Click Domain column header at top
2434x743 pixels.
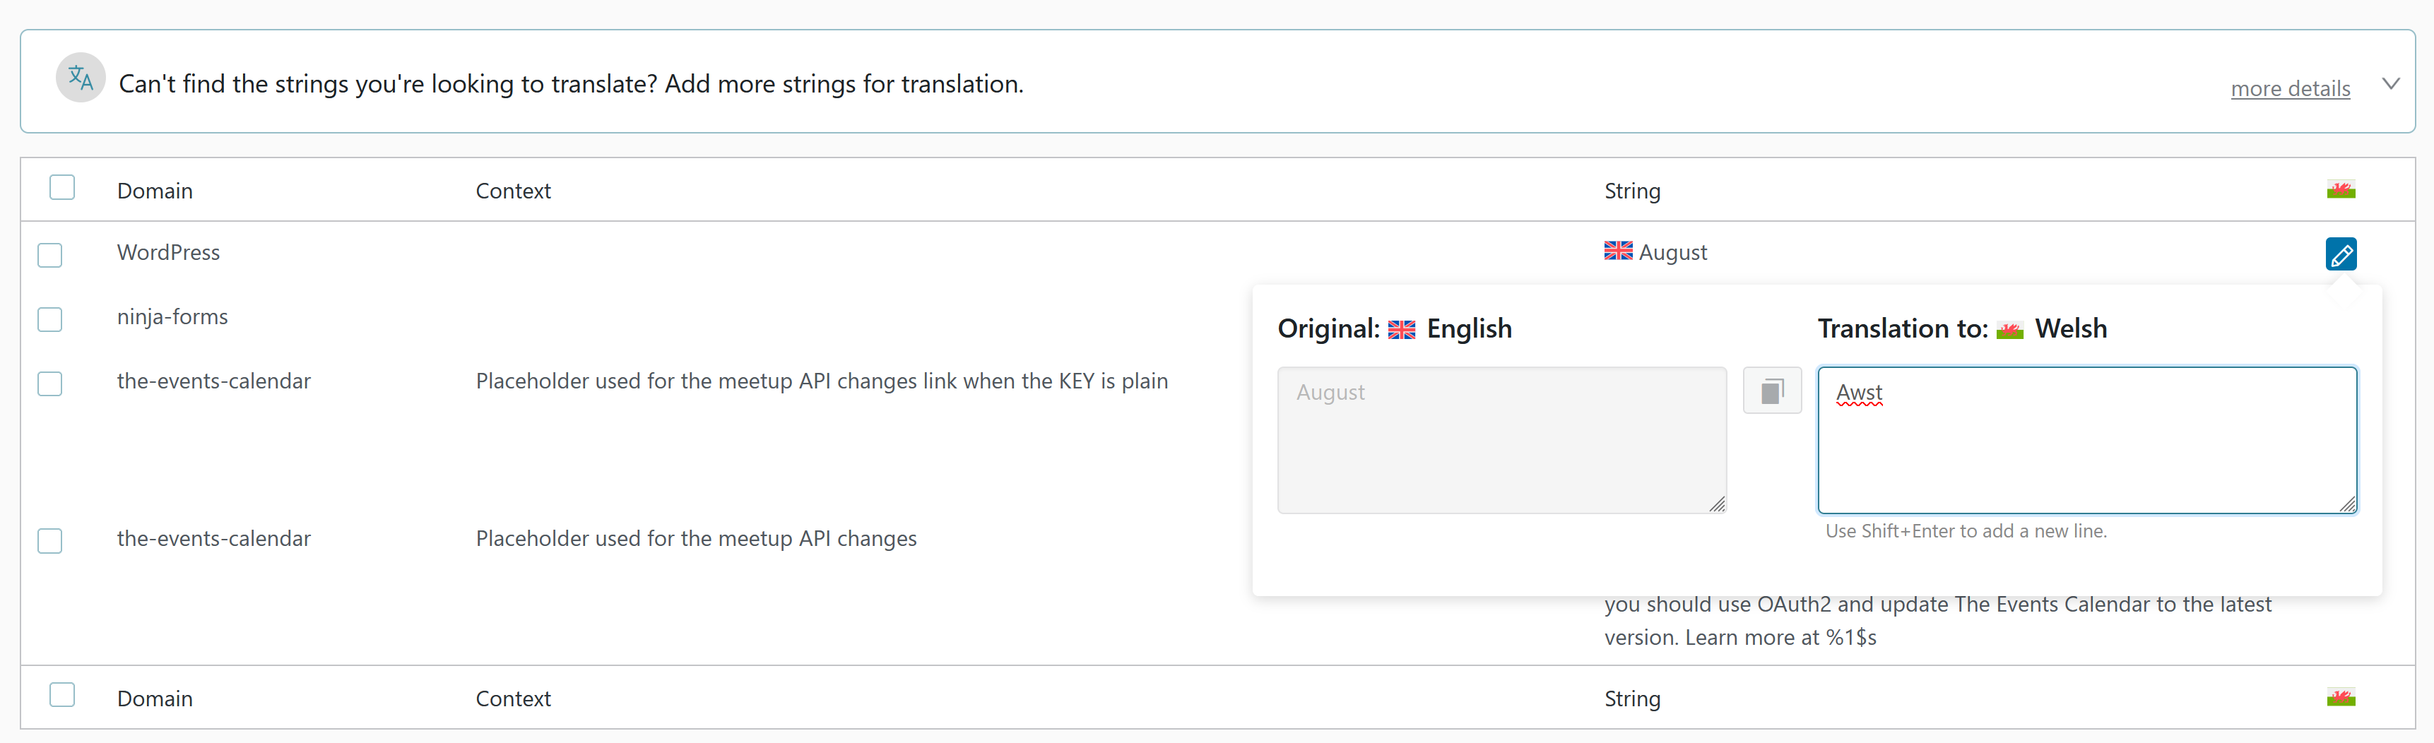tap(155, 191)
